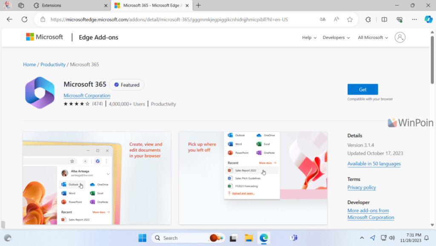The width and height of the screenshot is (436, 246).
Task: Open the Windows Start menu
Action: [142, 238]
